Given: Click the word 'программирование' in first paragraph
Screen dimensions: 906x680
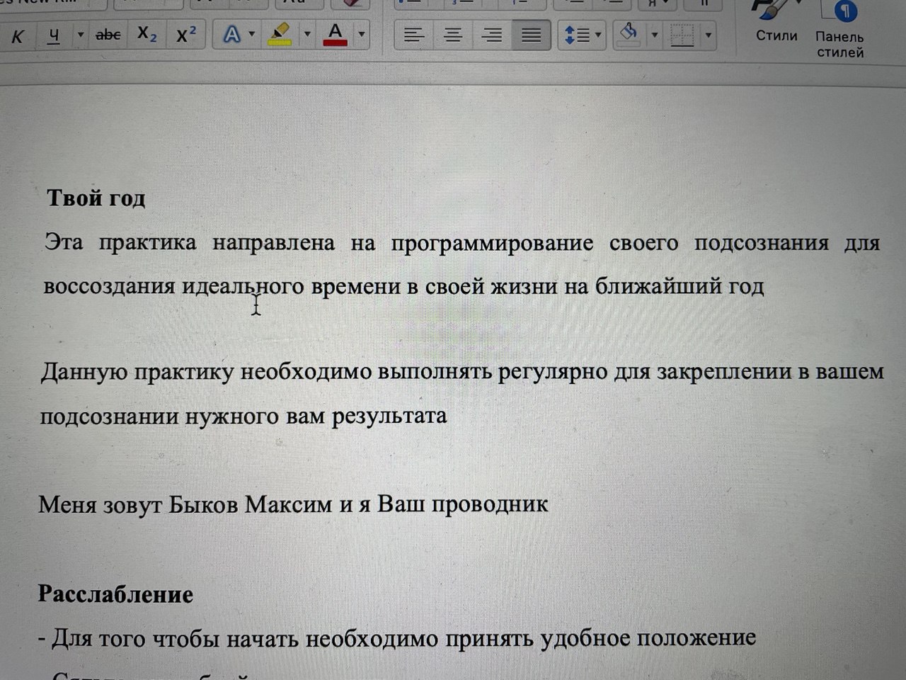Looking at the screenshot, I should (493, 243).
